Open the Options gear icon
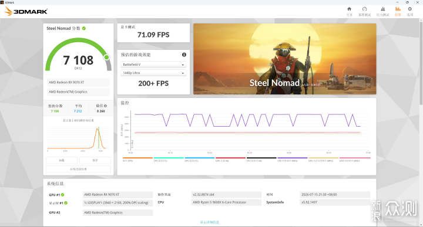423x227 pixels. point(410,9)
